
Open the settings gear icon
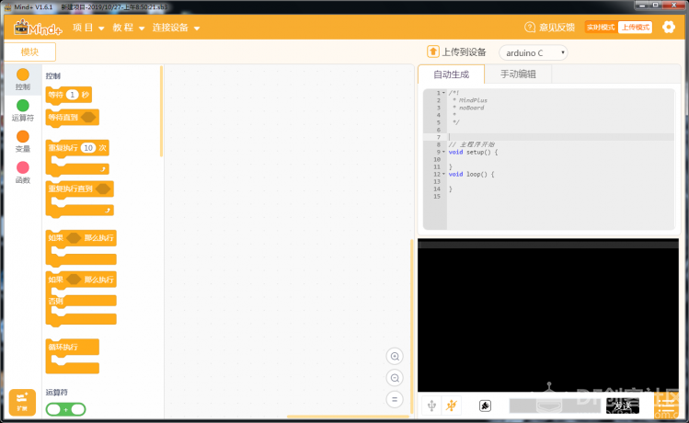(x=669, y=28)
